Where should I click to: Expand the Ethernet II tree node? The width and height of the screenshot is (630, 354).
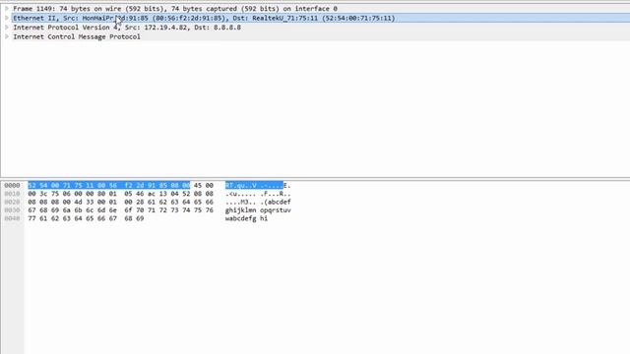[x=7, y=18]
